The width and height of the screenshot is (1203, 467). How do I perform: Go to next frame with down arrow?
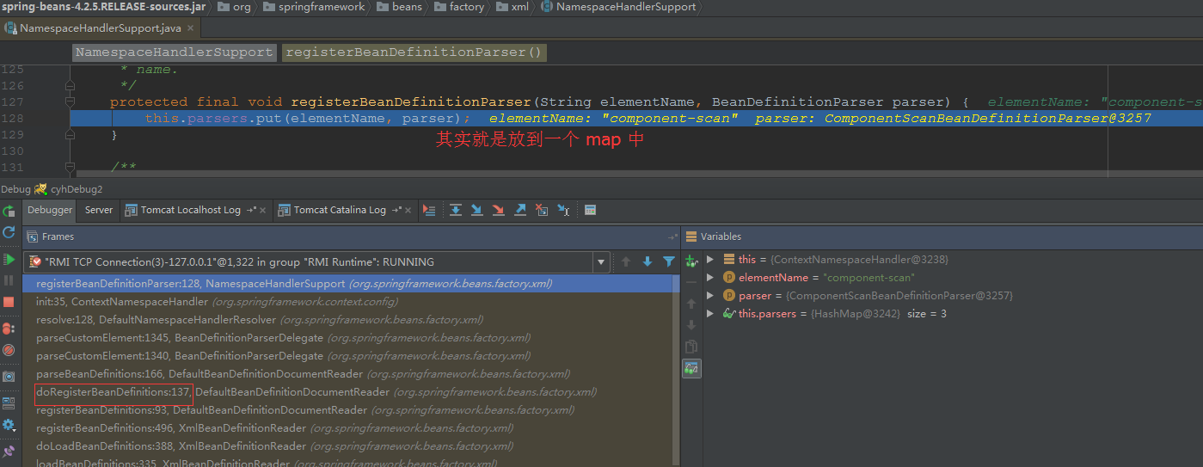(648, 261)
